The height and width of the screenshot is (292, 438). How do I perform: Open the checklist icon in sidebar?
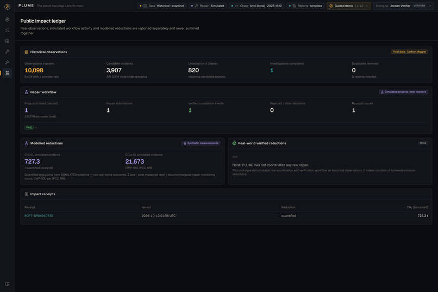(7, 30)
